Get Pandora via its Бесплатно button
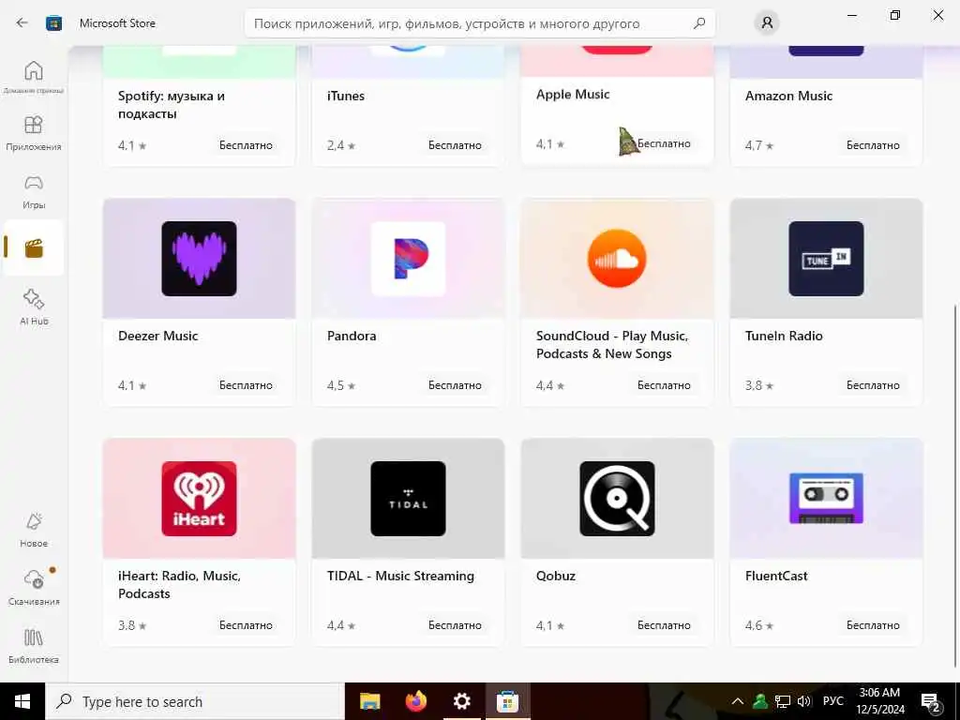 point(455,385)
